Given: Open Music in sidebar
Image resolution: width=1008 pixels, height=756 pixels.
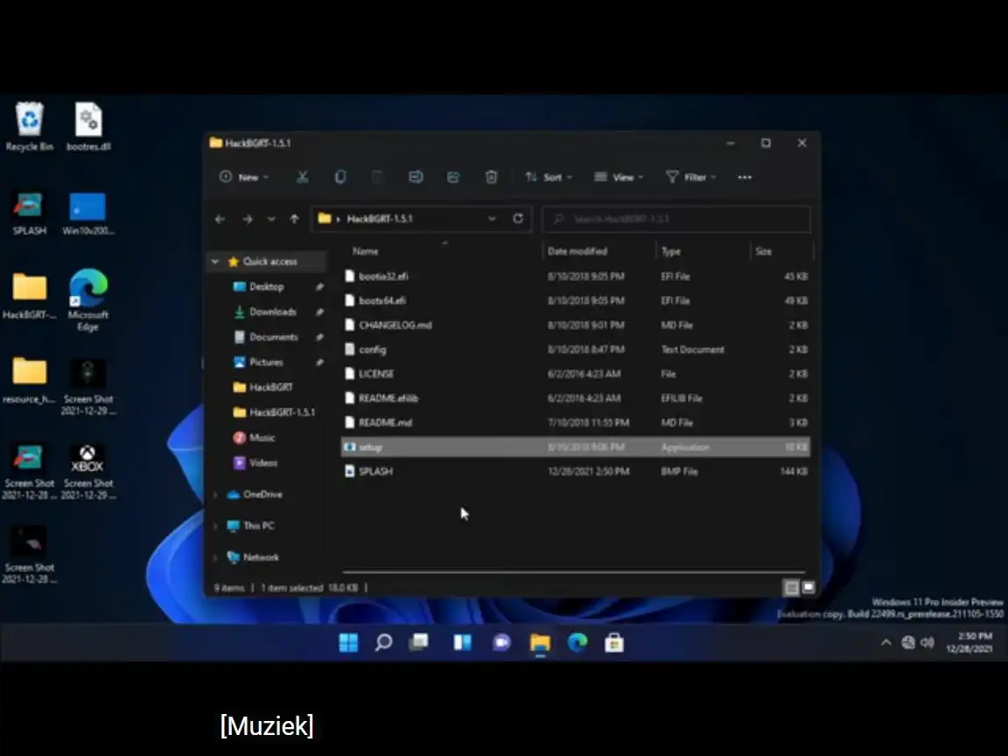Looking at the screenshot, I should [x=262, y=437].
